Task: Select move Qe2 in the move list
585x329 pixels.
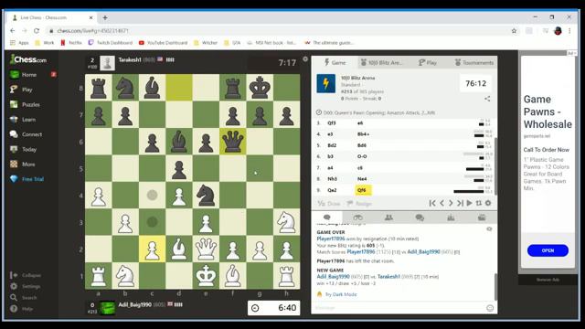Action: tap(332, 190)
